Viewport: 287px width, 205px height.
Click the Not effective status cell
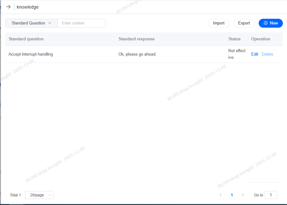click(237, 54)
